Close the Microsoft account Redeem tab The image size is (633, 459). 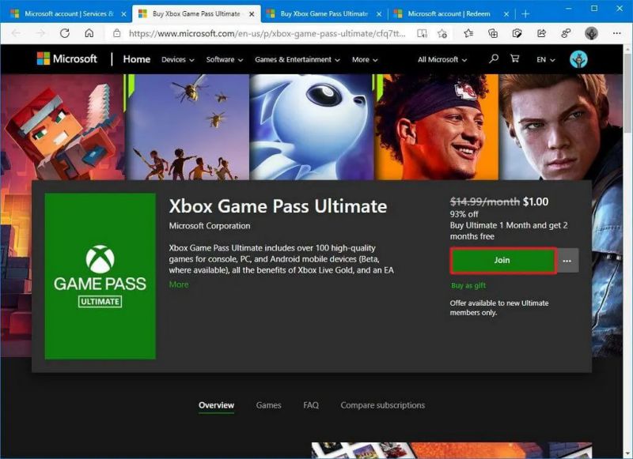(x=506, y=14)
